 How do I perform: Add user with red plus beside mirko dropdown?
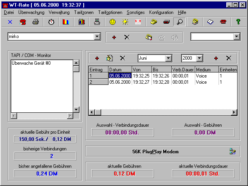point(114,38)
